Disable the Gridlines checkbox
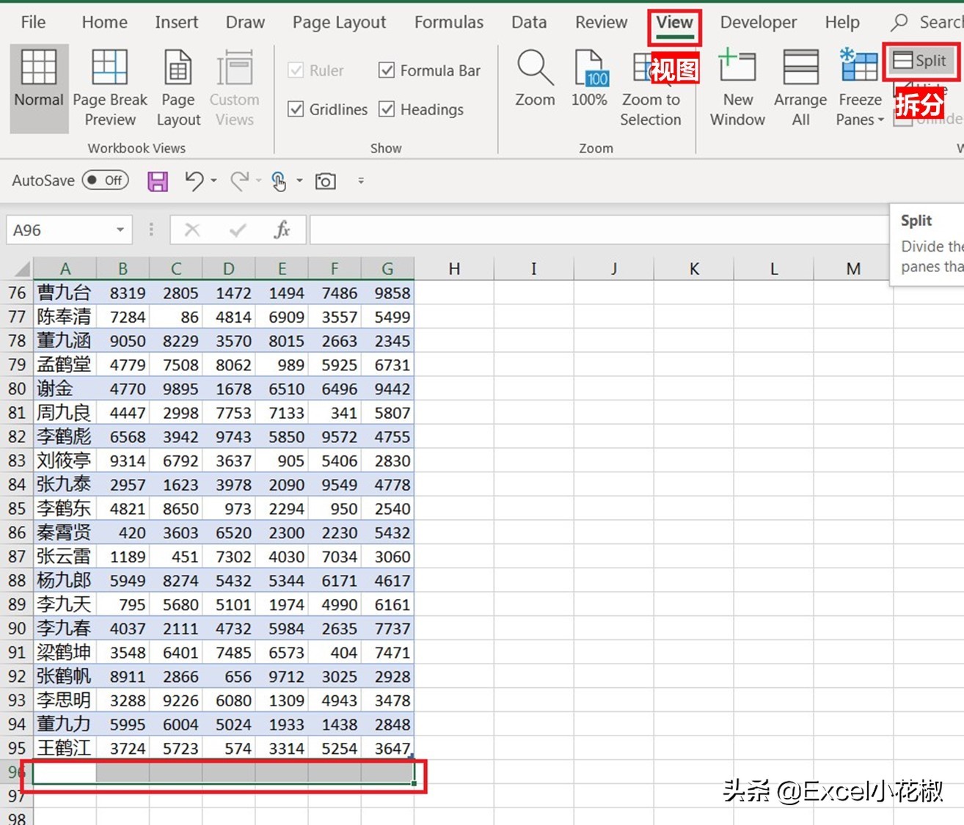This screenshot has width=964, height=825. coord(296,109)
